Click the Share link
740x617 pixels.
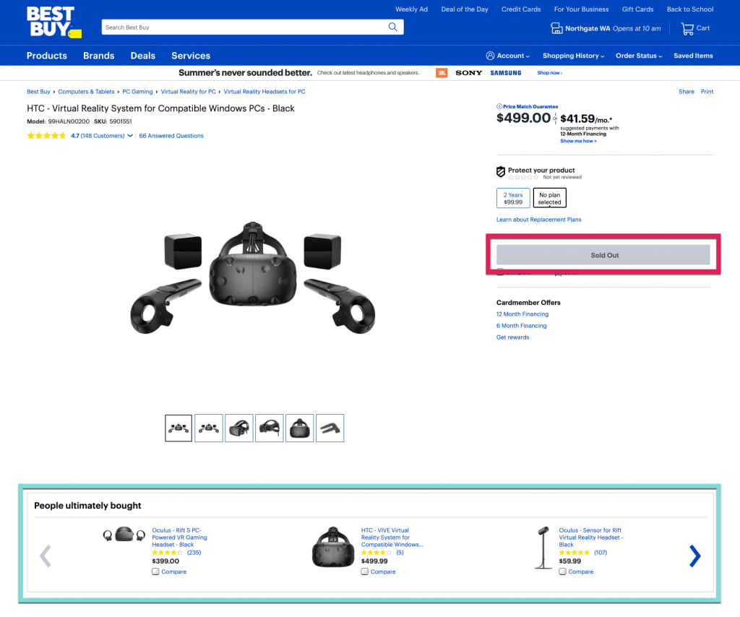pos(687,92)
